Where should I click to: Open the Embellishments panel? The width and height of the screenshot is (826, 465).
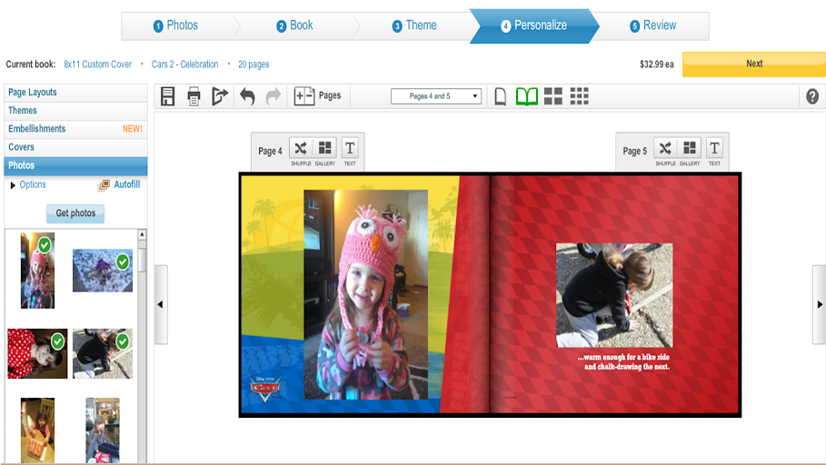pos(75,129)
